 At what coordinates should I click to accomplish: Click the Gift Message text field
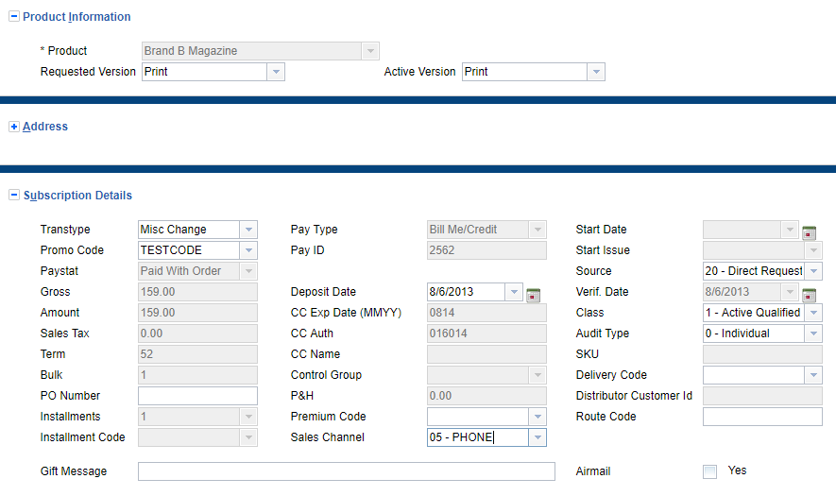point(346,471)
